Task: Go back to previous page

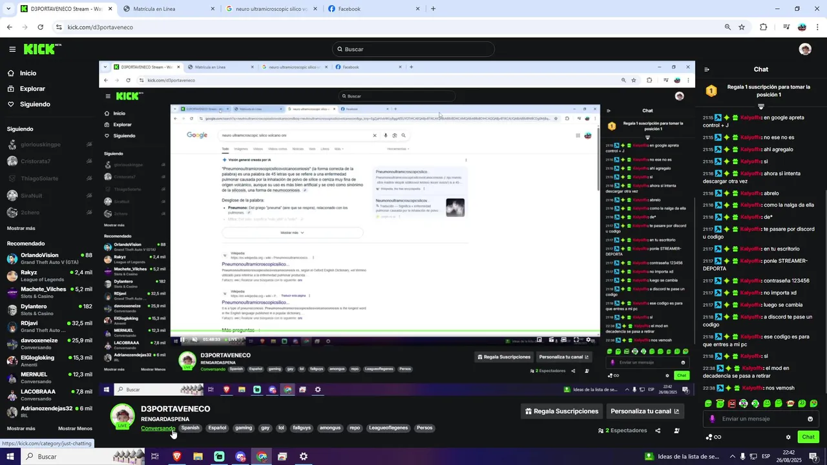Action: tap(9, 27)
